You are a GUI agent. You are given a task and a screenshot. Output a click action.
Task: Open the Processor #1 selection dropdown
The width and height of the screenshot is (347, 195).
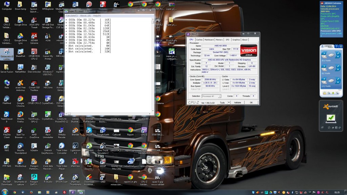coord(211,96)
